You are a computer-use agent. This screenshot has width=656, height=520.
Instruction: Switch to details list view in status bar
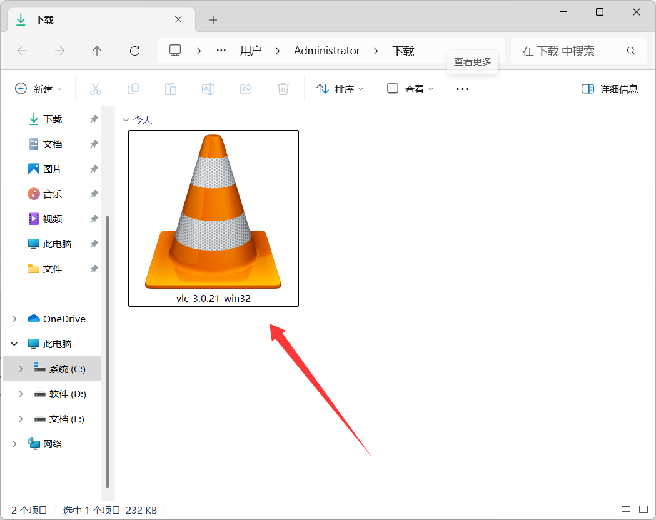(x=626, y=510)
